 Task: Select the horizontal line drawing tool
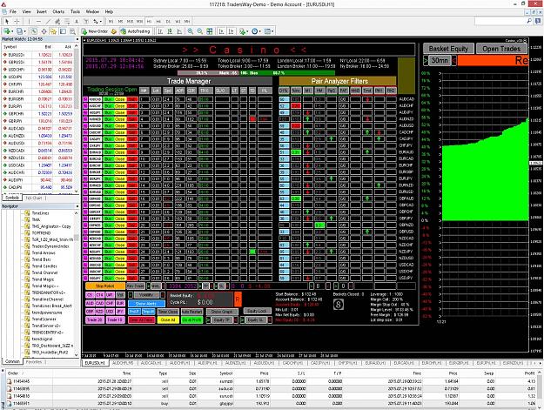coord(38,21)
